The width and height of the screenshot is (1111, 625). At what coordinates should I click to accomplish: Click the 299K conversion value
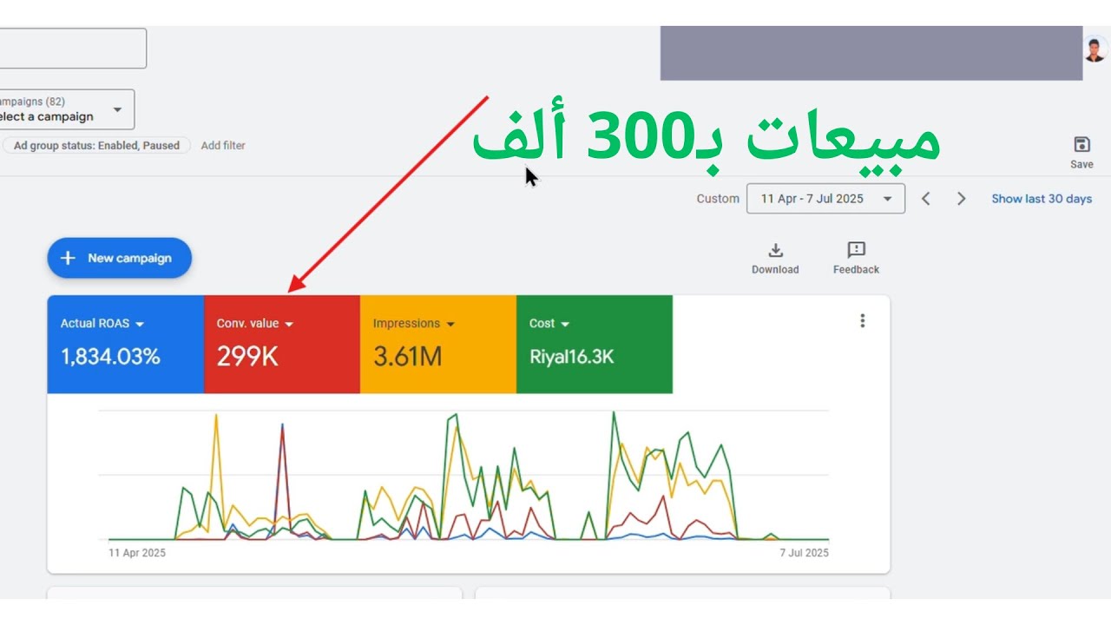tap(247, 357)
